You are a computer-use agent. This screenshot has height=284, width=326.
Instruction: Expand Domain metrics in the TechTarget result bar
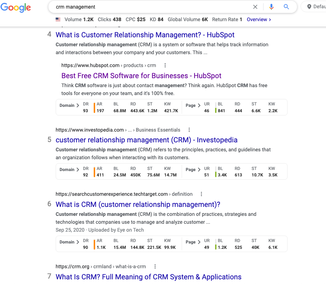(69, 242)
